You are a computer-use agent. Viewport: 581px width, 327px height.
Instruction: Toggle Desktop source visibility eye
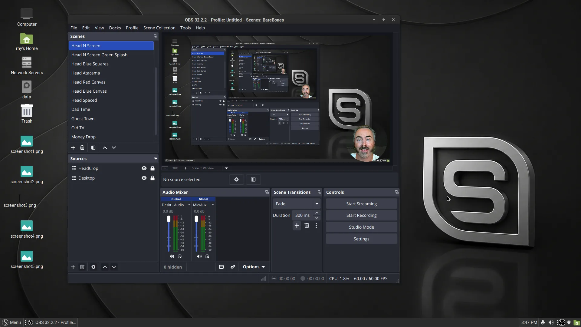(144, 178)
